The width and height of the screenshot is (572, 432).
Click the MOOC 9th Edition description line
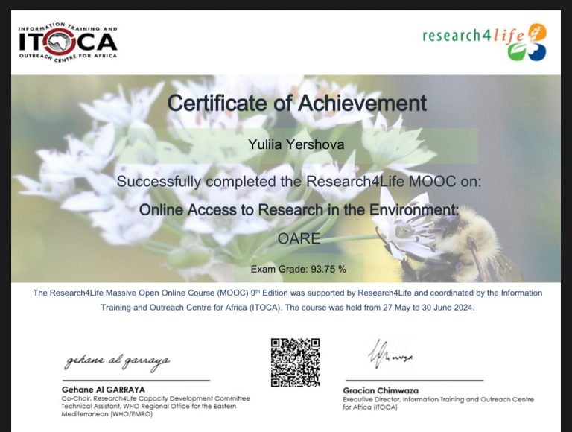(287, 293)
